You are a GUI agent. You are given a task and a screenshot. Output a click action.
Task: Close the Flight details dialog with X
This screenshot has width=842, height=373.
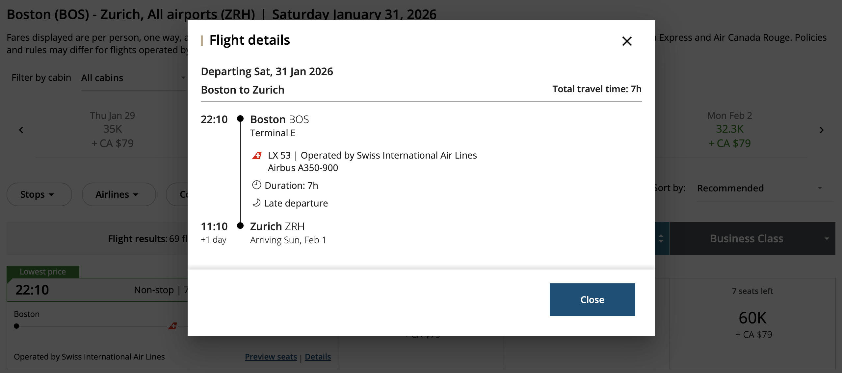[627, 41]
